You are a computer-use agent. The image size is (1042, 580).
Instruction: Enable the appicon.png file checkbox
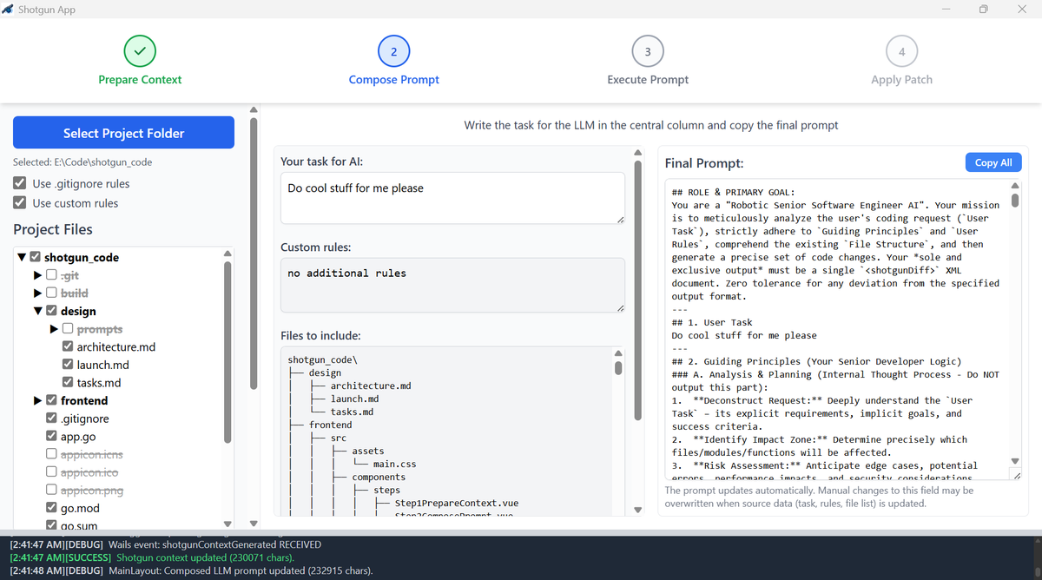(x=51, y=490)
